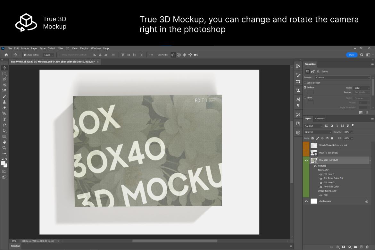Select the Move tool in the toolbox

pyautogui.click(x=4, y=68)
